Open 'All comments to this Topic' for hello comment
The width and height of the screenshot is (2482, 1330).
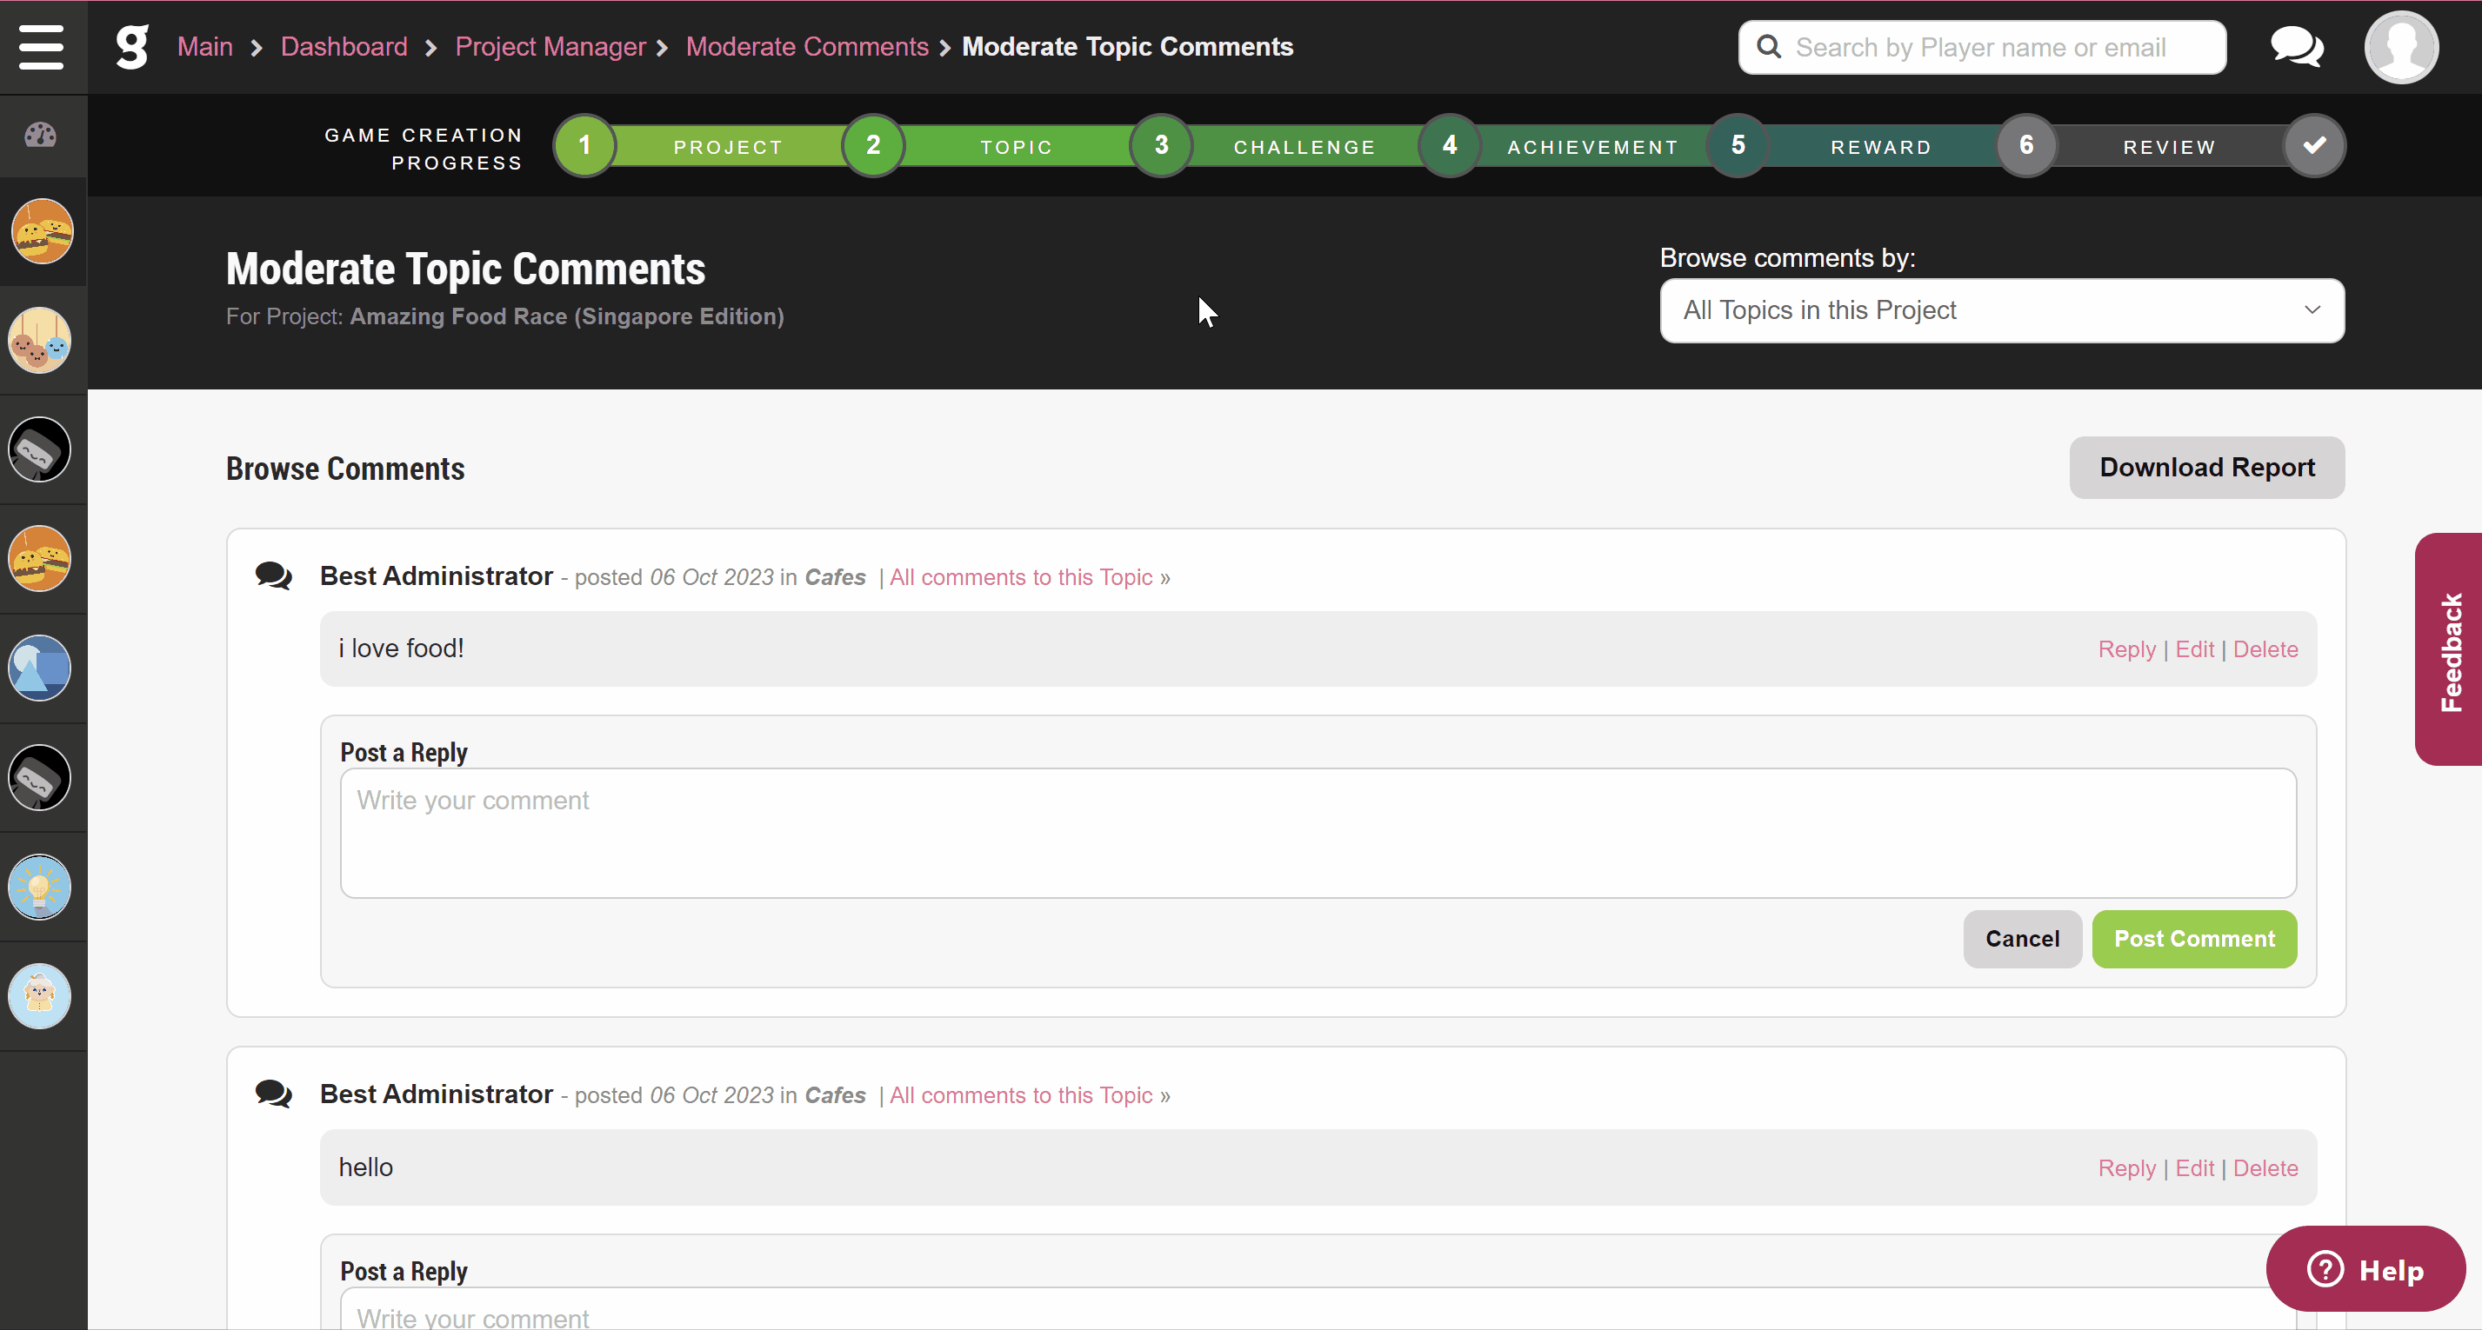pos(1020,1095)
